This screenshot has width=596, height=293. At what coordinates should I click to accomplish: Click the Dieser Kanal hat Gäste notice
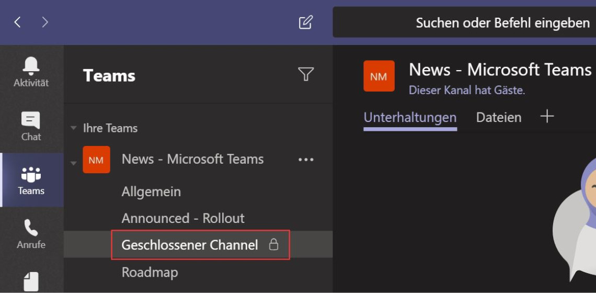pyautogui.click(x=467, y=90)
